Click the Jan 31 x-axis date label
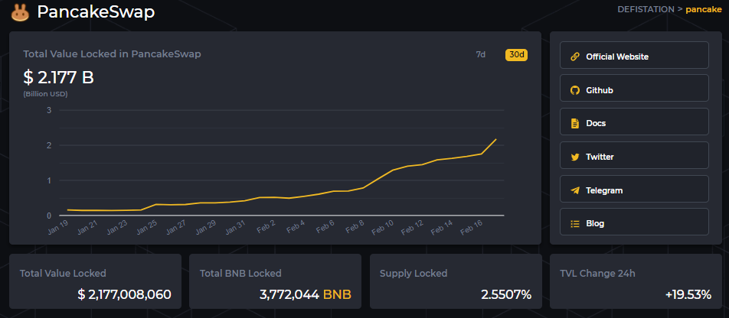The width and height of the screenshot is (729, 318). click(236, 226)
